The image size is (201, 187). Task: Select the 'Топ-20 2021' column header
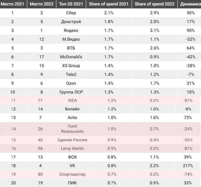70,4
